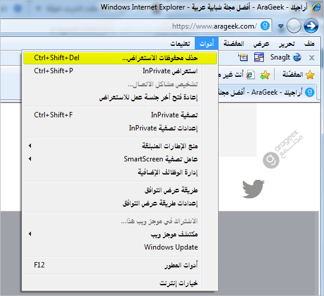
Task: Open the recent pages dropdown arrow
Action: coord(281,26)
